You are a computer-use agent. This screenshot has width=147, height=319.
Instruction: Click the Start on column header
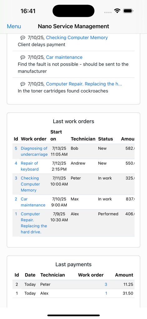(56, 136)
